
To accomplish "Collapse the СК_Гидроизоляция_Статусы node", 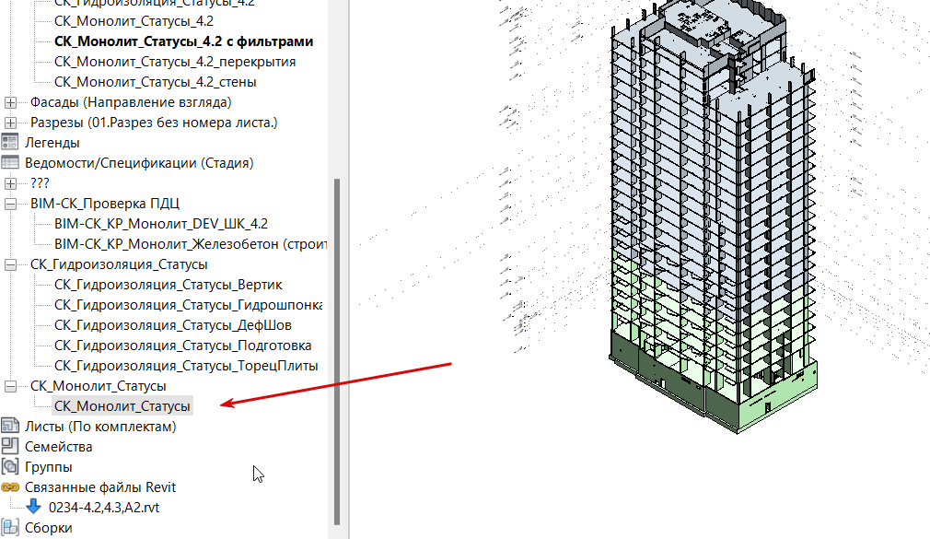I will (x=10, y=264).
